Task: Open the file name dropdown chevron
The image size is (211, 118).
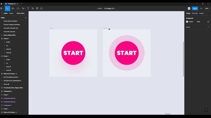Action: [x=115, y=9]
